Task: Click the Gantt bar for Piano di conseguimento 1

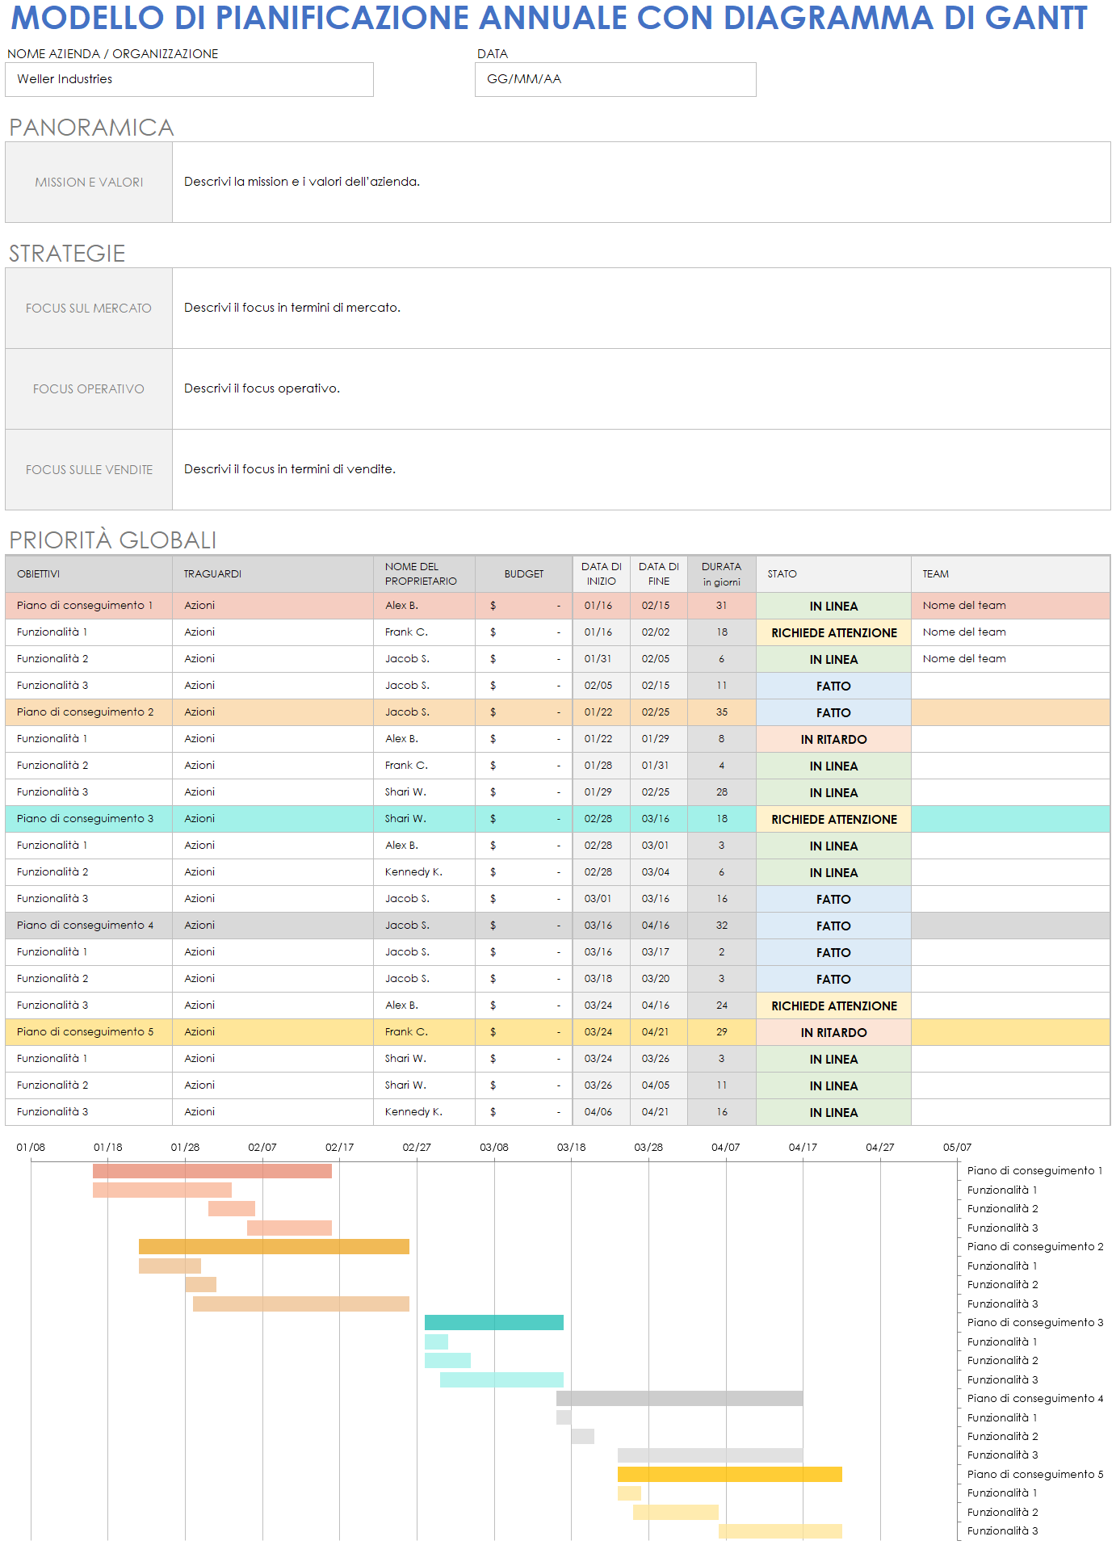Action: click(x=212, y=1171)
